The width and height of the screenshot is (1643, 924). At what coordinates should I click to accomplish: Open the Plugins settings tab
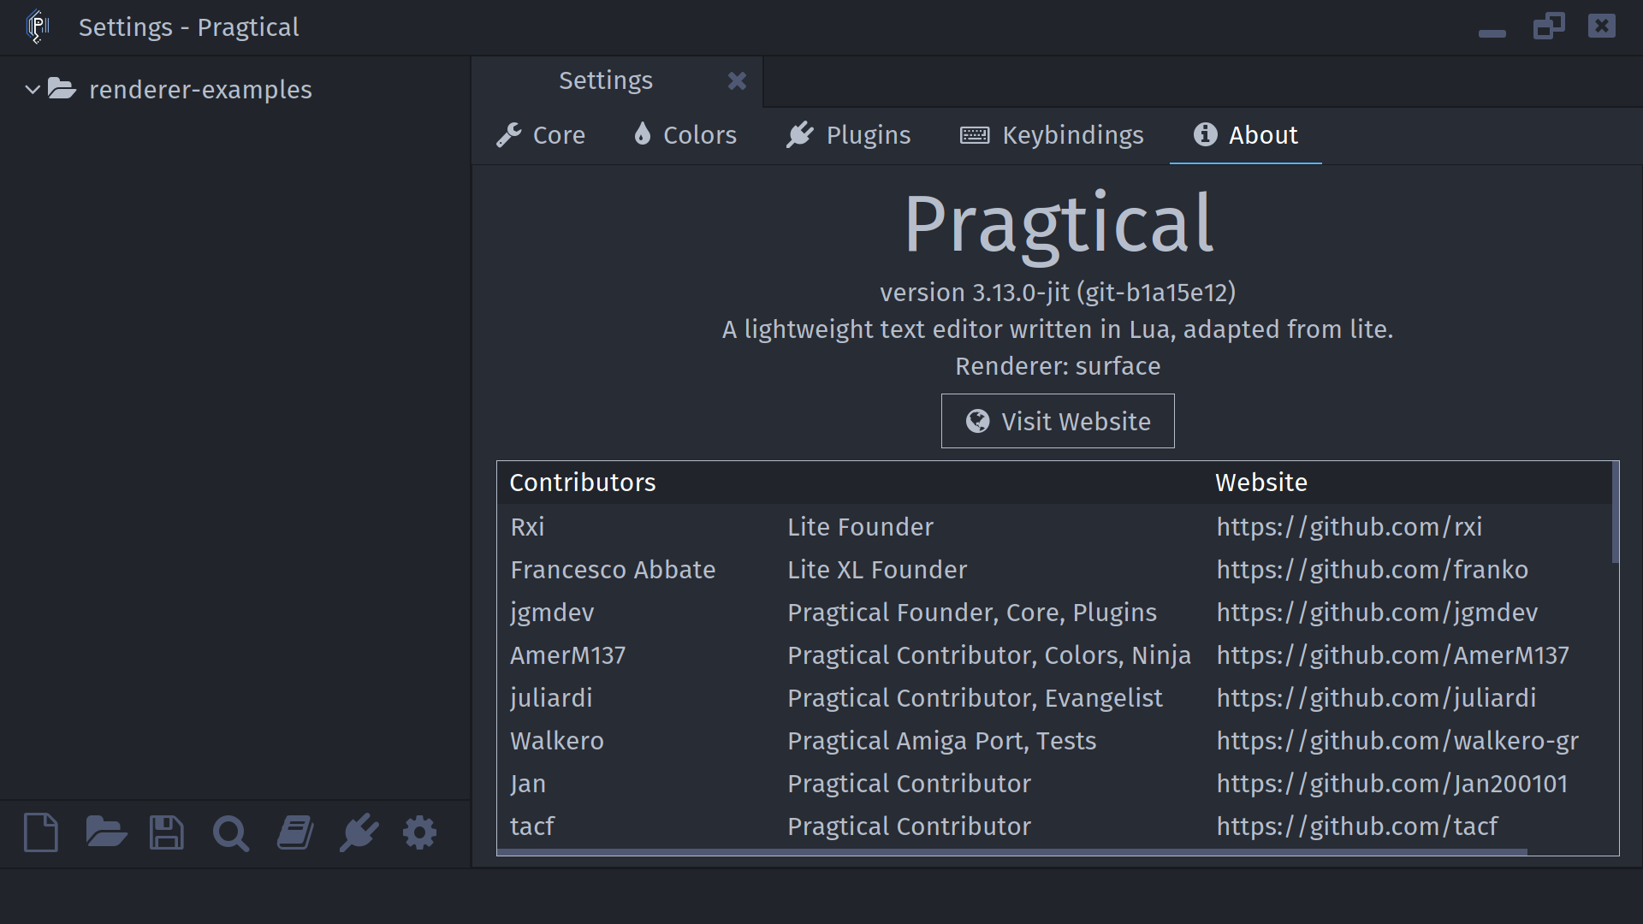[848, 135]
